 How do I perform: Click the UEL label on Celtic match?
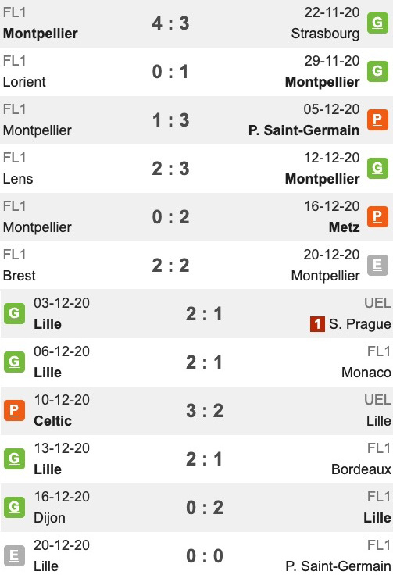click(x=377, y=400)
